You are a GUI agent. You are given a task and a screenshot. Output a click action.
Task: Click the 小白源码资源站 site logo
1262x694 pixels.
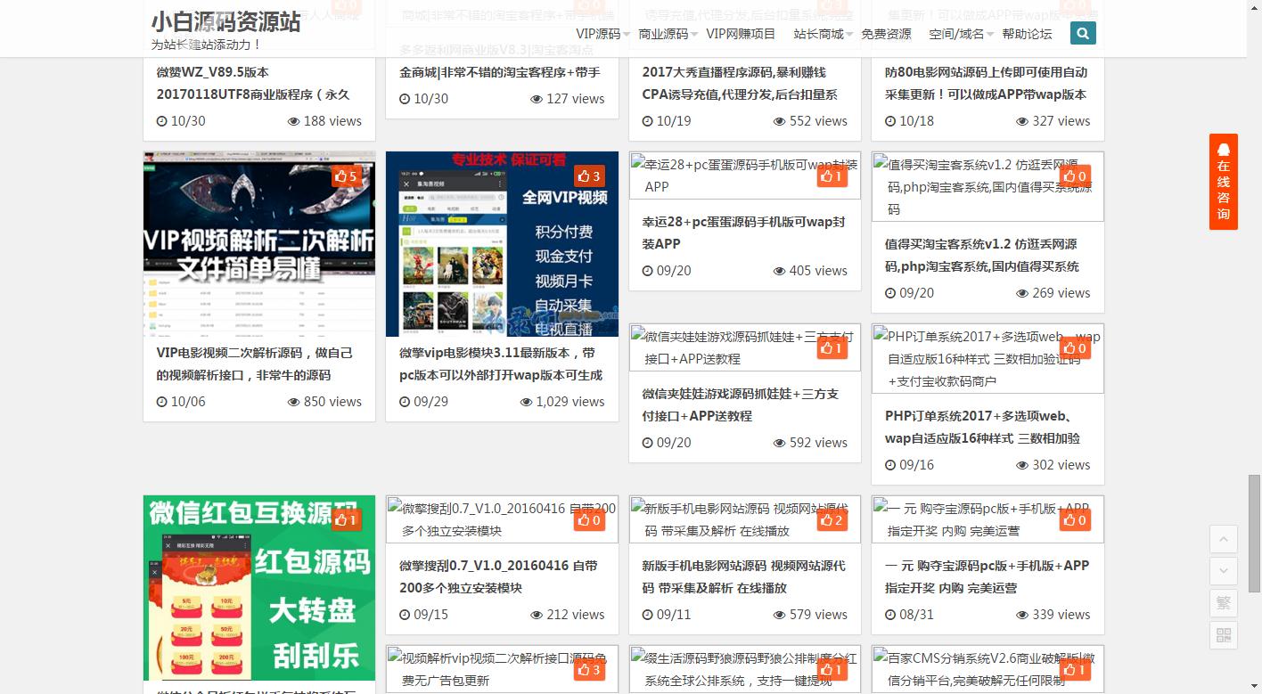225,22
